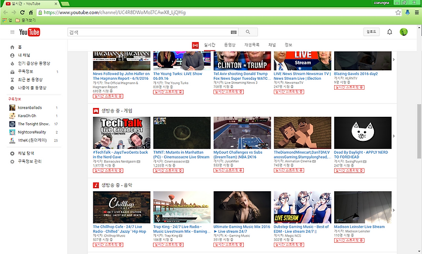Viewport: 422px width, 254px height.
Task: Open Newsmax TV live stream thumbnail
Action: click(x=302, y=61)
